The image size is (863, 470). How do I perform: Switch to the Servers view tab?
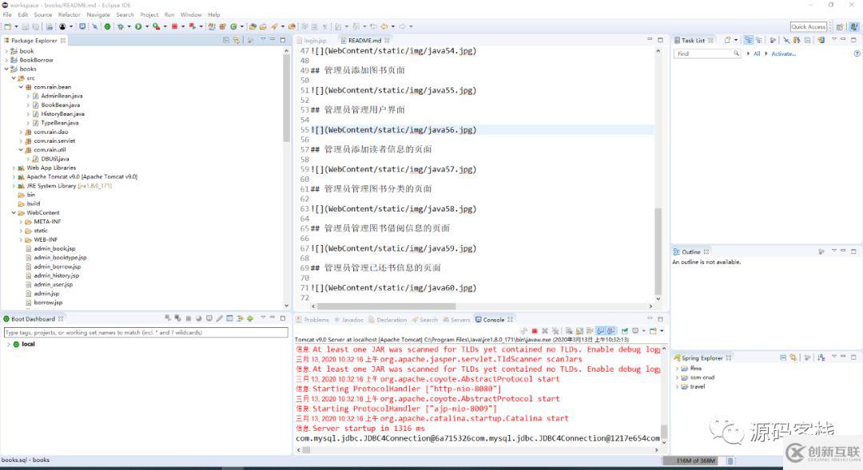459,319
